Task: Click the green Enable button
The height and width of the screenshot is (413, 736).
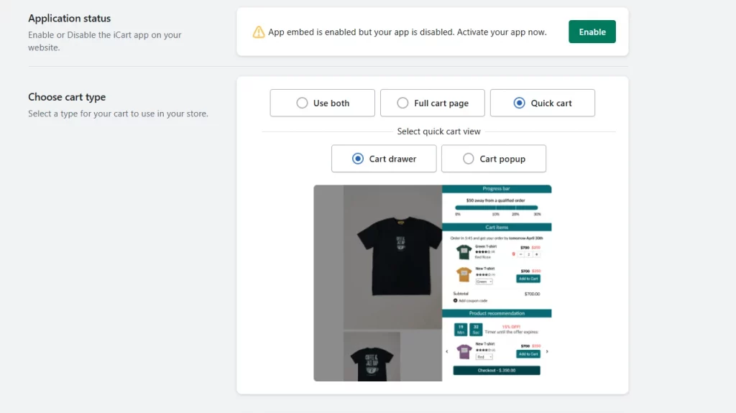Action: (592, 32)
